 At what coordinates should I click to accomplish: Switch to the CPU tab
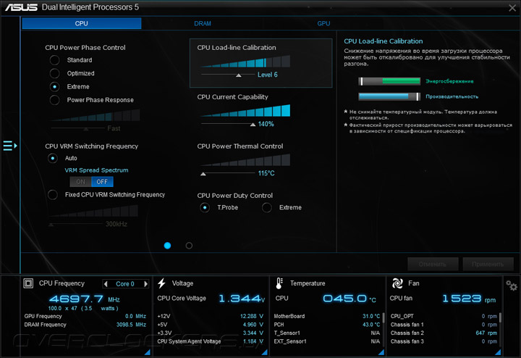(81, 23)
